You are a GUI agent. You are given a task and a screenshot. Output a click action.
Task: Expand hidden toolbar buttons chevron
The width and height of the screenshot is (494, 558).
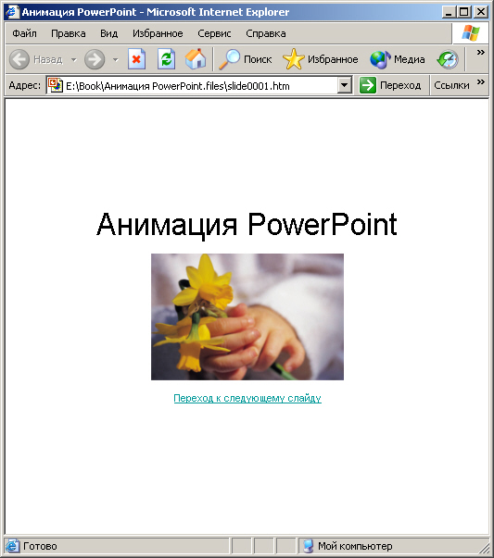click(x=481, y=53)
